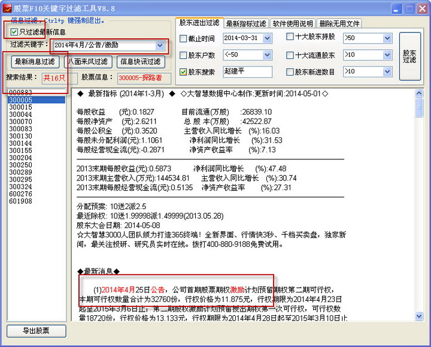
Task: Run the 股东过滤 shareholder filter button
Action: [409, 56]
